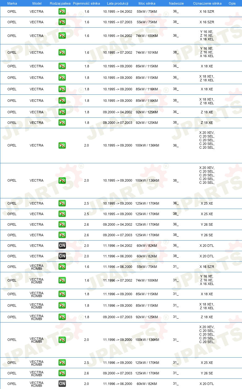Click petrol icon for 116KM 38_ X 18 XE row
The width and height of the screenshot is (242, 389).
pyautogui.click(x=62, y=89)
